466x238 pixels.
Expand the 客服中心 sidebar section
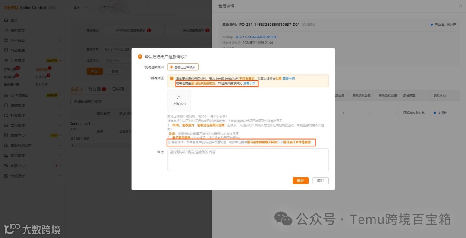tap(60, 166)
